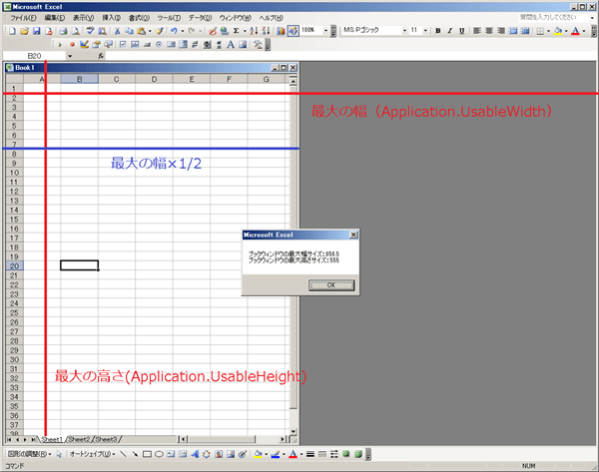
Task: Open the データ(D) menu
Action: (x=200, y=18)
